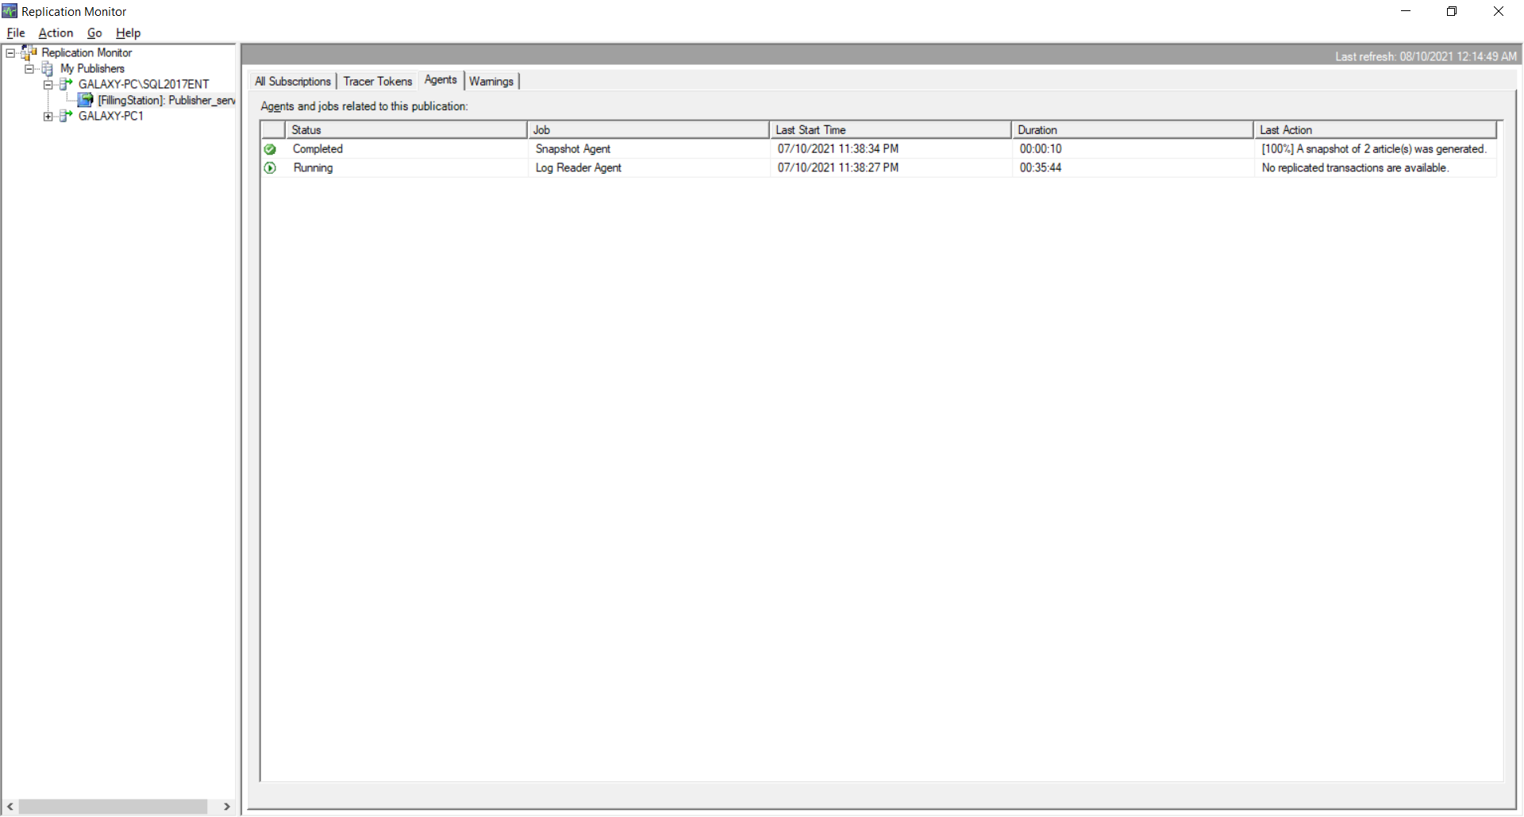Image resolution: width=1524 pixels, height=817 pixels.
Task: Close the Replication Monitor window
Action: 1499,11
